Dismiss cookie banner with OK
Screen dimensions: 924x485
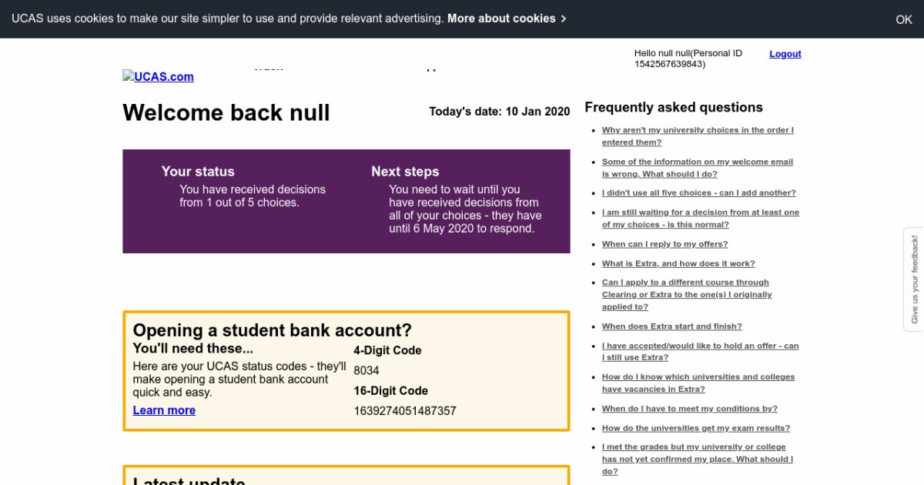(903, 19)
